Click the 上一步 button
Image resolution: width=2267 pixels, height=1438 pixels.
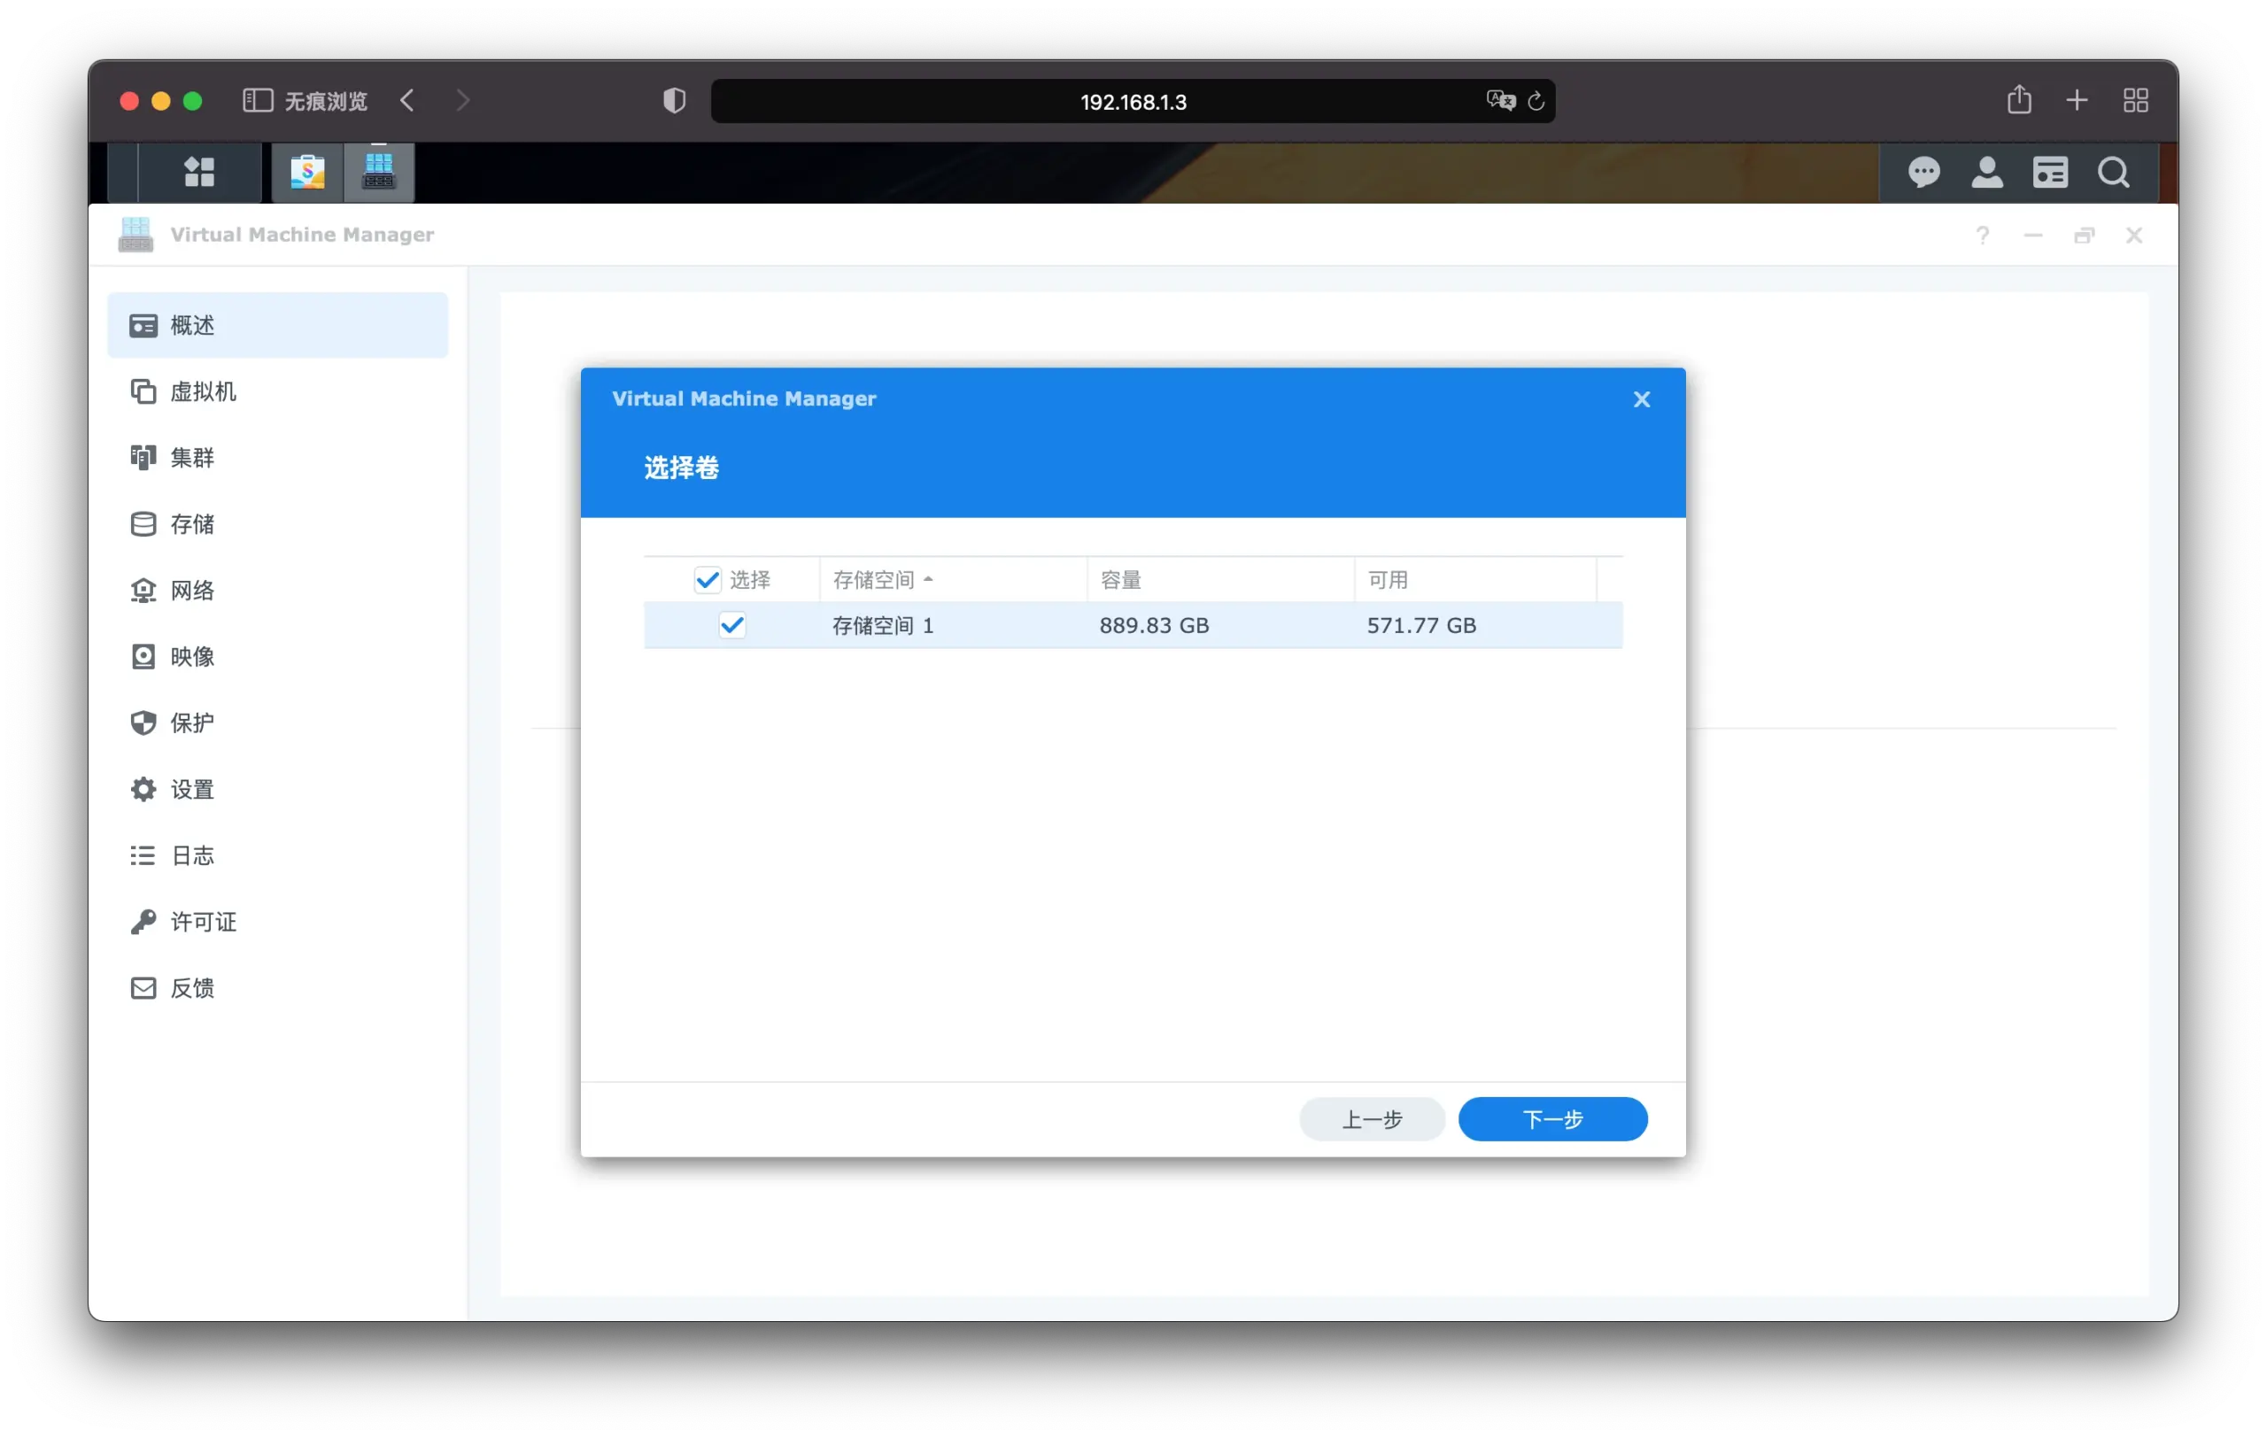tap(1372, 1120)
